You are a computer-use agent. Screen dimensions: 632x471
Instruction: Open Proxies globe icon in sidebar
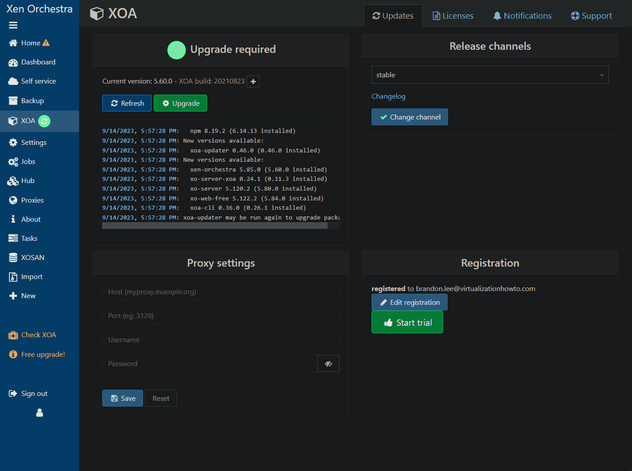pyautogui.click(x=13, y=200)
